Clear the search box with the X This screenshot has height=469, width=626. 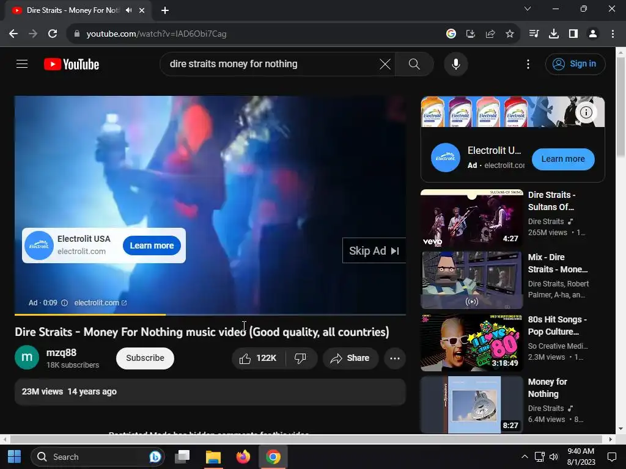click(x=385, y=64)
